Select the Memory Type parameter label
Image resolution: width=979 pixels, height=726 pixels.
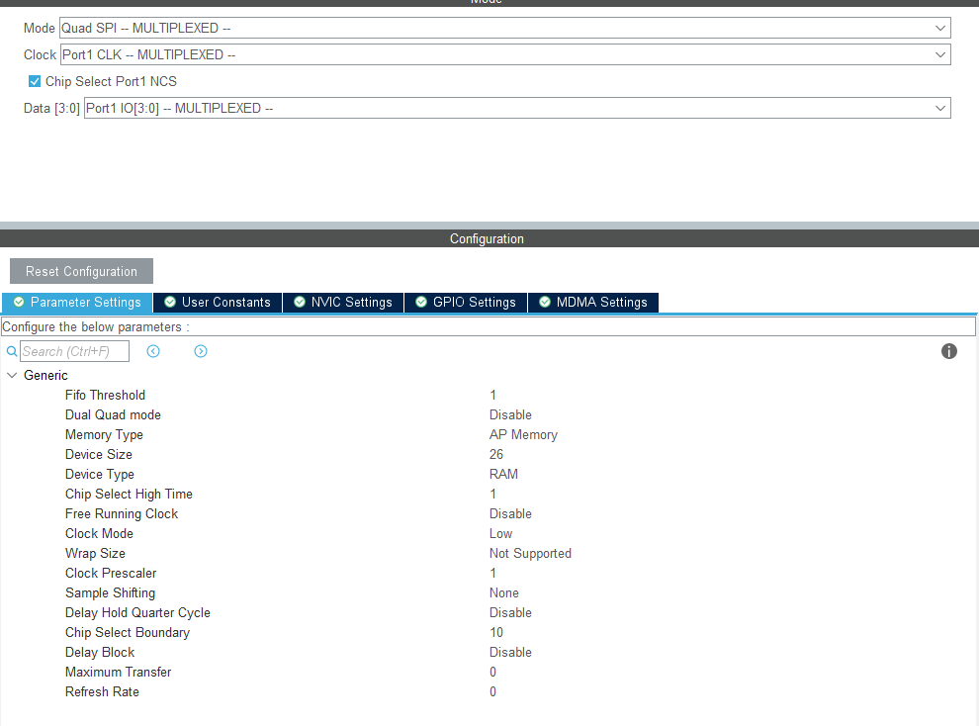point(104,435)
